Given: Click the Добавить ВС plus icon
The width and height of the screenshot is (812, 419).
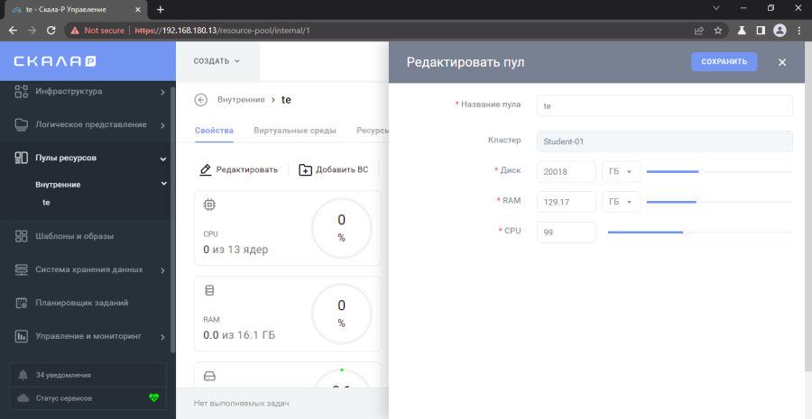Looking at the screenshot, I should [x=305, y=169].
